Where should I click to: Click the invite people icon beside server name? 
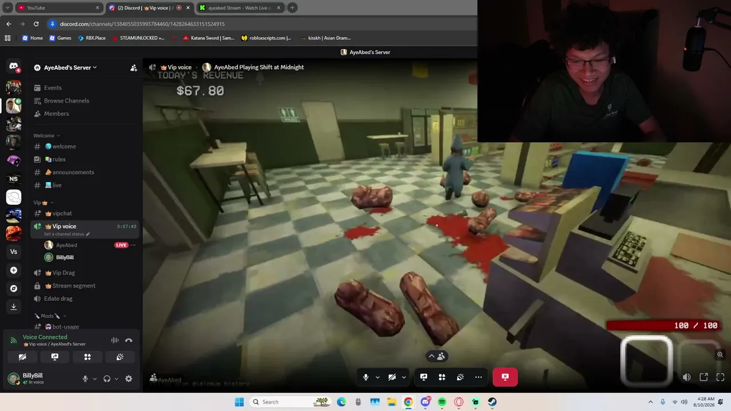click(134, 67)
